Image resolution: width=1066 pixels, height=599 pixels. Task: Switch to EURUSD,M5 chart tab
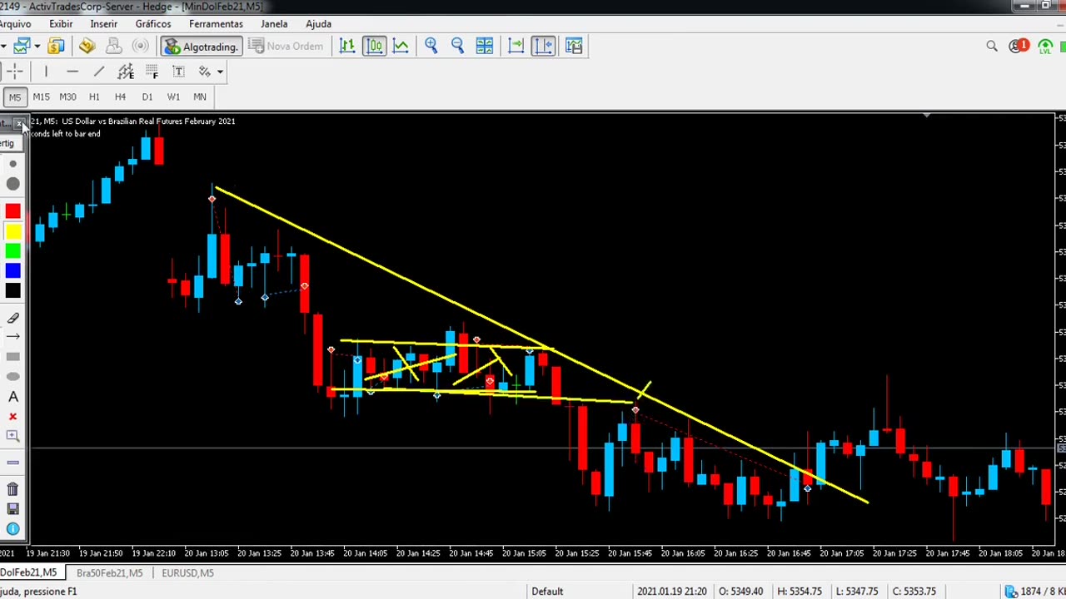click(x=187, y=572)
